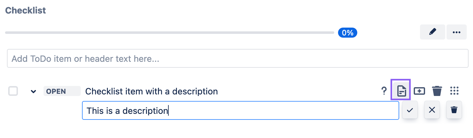Click the add item below icon
This screenshot has height=138, width=473.
click(x=419, y=91)
